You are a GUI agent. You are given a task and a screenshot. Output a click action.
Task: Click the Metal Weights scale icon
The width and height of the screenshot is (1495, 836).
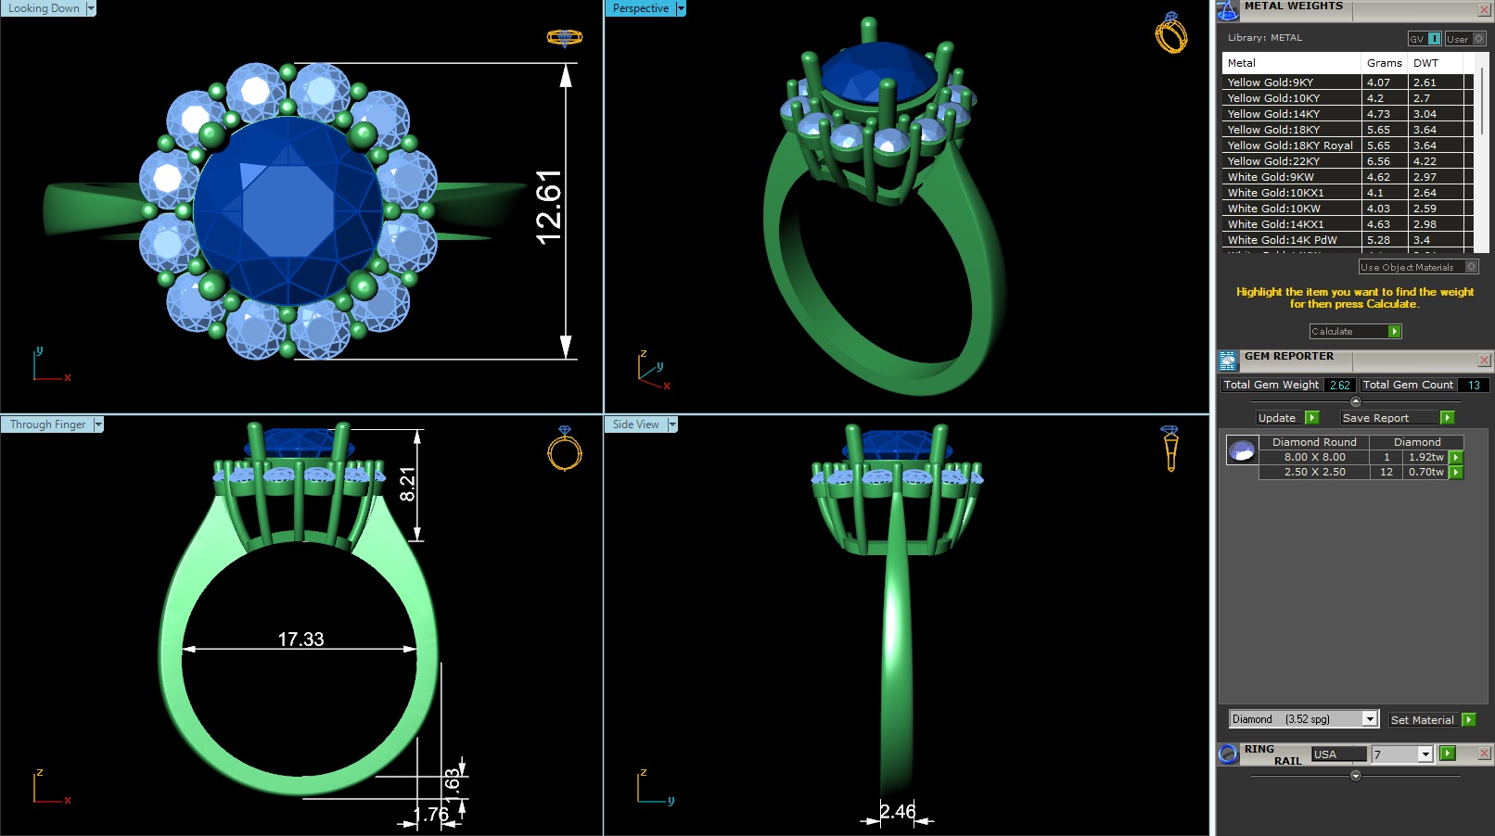(1228, 10)
